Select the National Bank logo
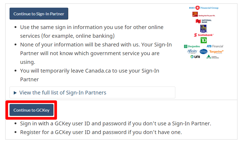The height and width of the screenshot is (143, 243). click(204, 21)
